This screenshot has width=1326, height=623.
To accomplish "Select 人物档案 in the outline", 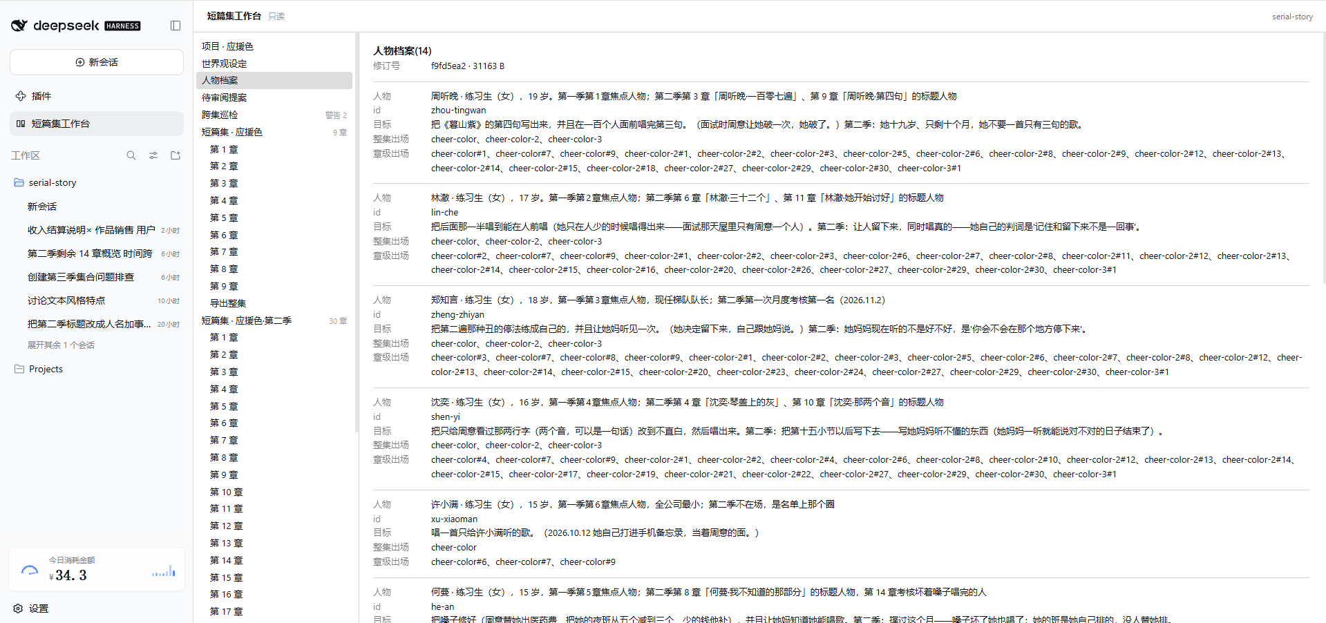I will (x=274, y=80).
